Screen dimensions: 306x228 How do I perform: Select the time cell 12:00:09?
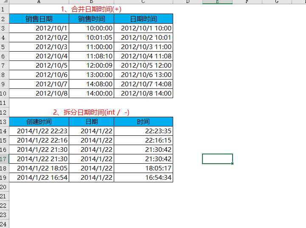click(91, 66)
